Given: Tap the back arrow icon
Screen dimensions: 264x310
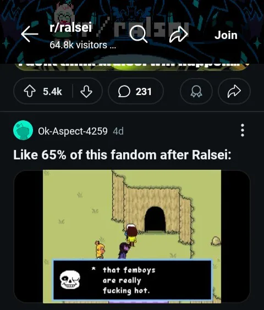Looking at the screenshot, I should tap(30, 34).
